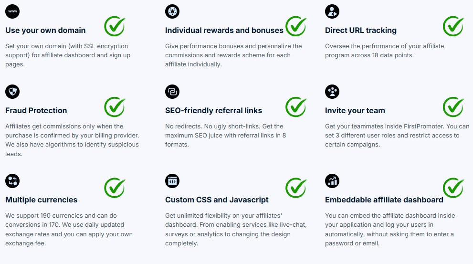Click the SEO-friendly referral links heading
This screenshot has width=473, height=264.
tap(213, 110)
